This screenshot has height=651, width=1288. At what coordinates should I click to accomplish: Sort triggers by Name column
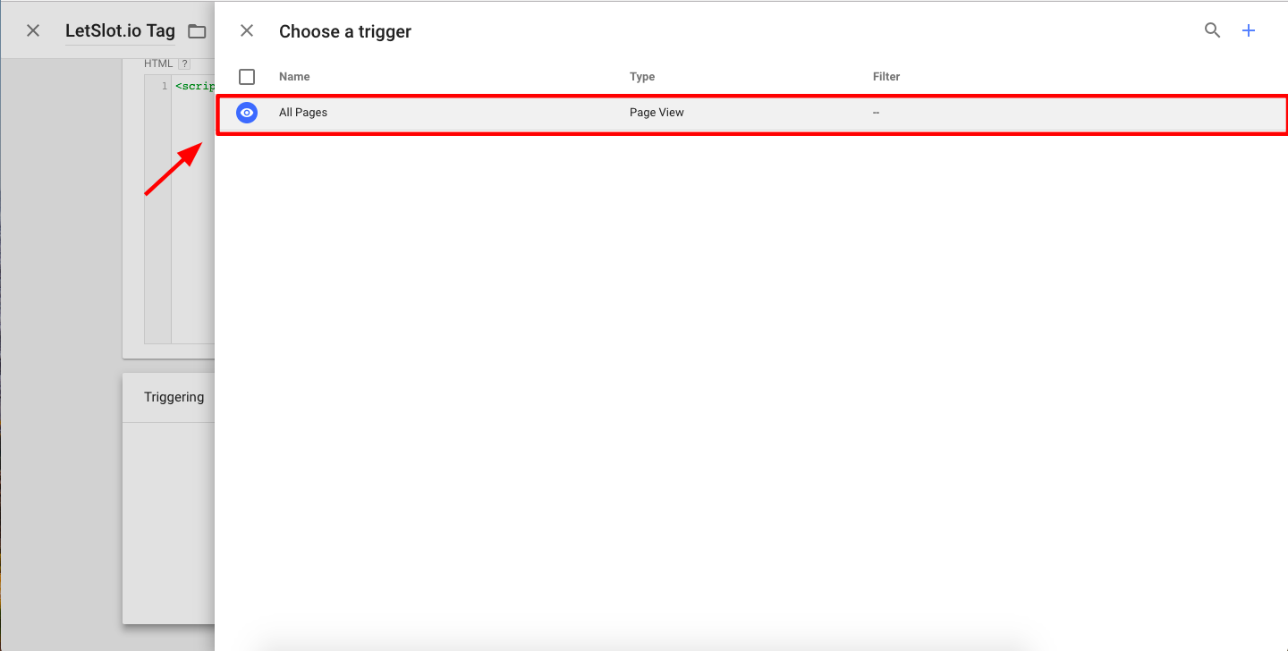294,77
